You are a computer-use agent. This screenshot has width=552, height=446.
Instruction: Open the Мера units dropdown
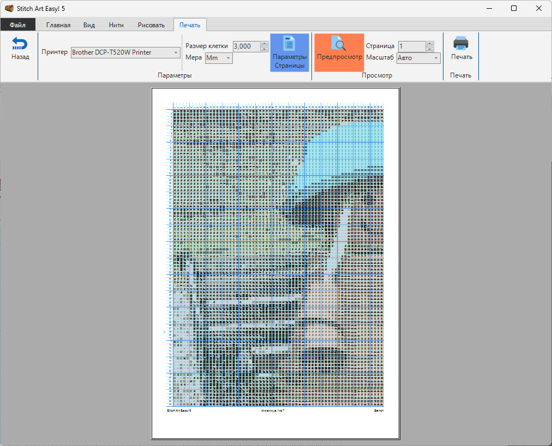[x=219, y=58]
